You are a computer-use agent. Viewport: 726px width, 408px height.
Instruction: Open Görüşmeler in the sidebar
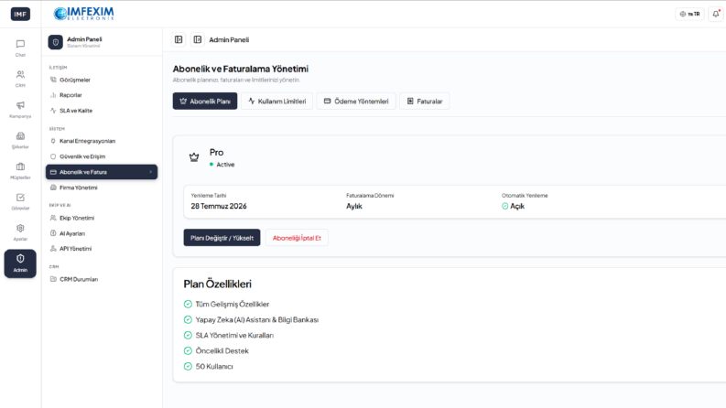[x=75, y=80]
